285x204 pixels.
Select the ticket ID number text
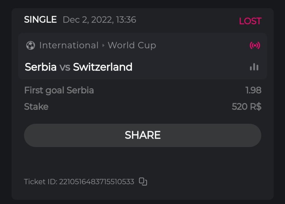(97, 182)
